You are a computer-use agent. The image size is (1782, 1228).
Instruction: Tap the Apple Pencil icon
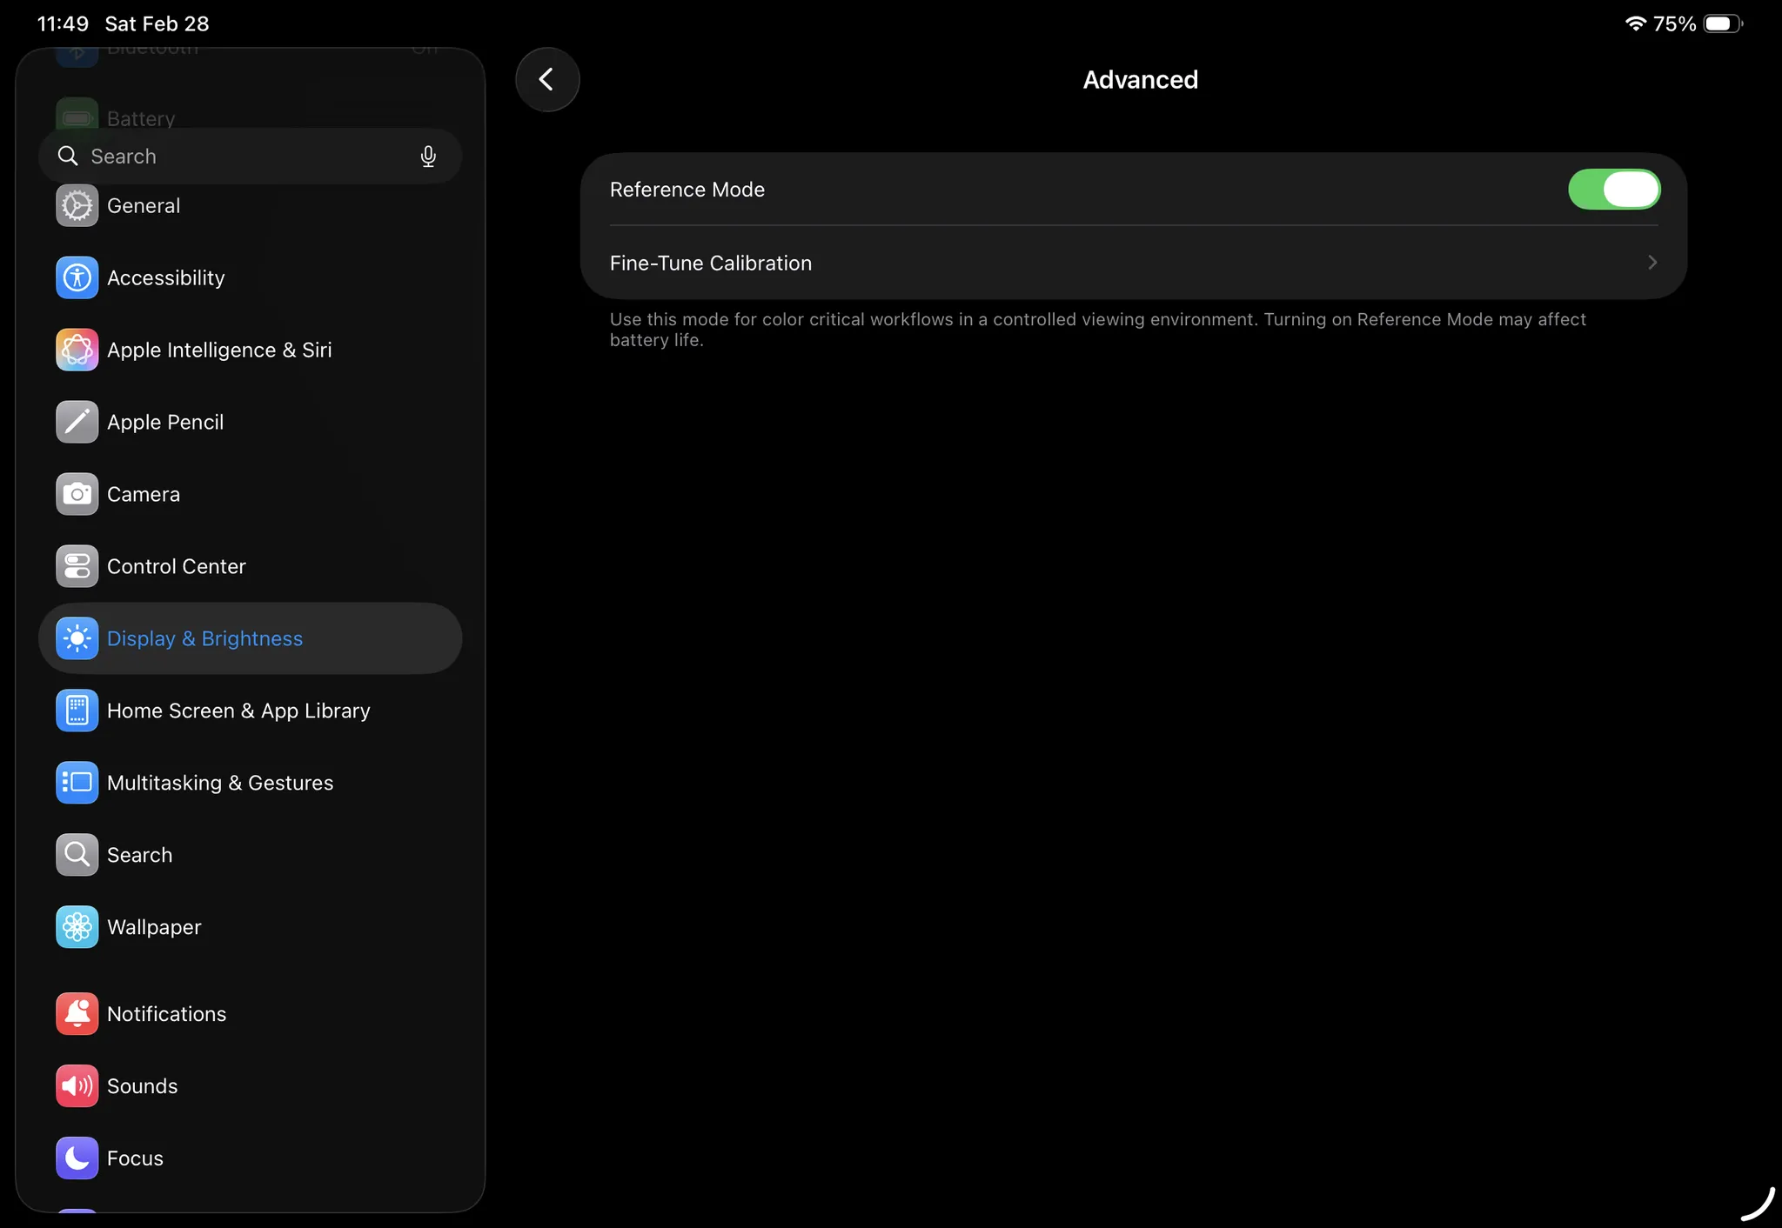coord(77,423)
